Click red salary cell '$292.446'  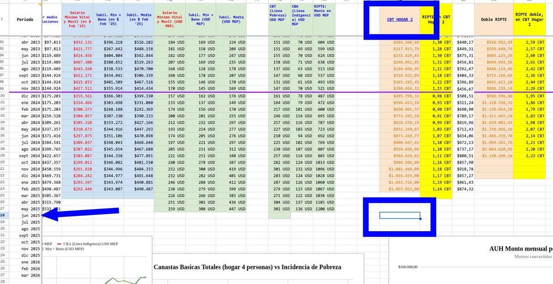[x=76, y=188]
